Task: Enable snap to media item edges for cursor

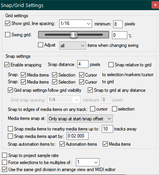Action: click(92, 109)
